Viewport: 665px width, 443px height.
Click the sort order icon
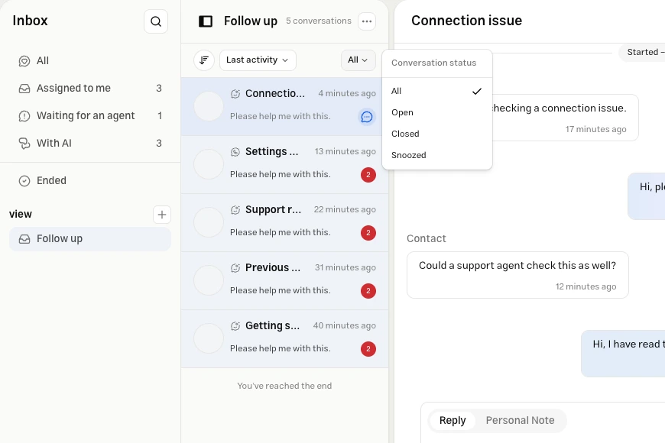click(204, 60)
